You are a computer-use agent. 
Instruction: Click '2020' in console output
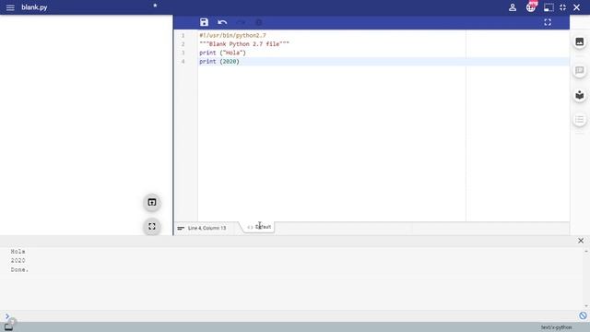(18, 260)
